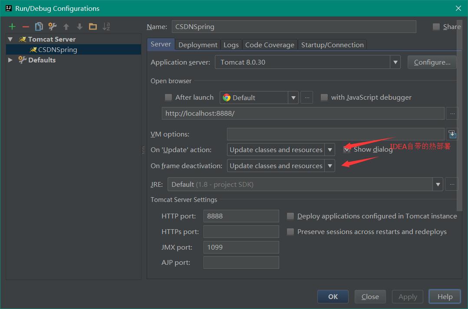Click the Defaults wrench icon in the tree
Viewport: 468px width, 309px height.
pos(23,60)
